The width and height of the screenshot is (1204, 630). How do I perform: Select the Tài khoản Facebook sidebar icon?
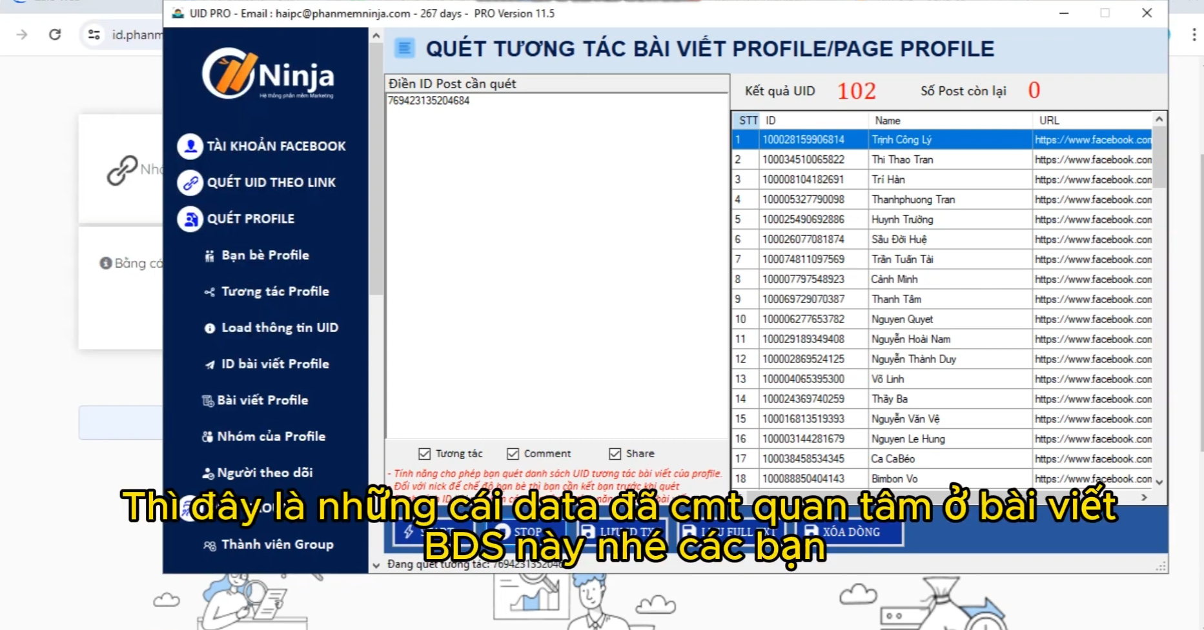[189, 146]
